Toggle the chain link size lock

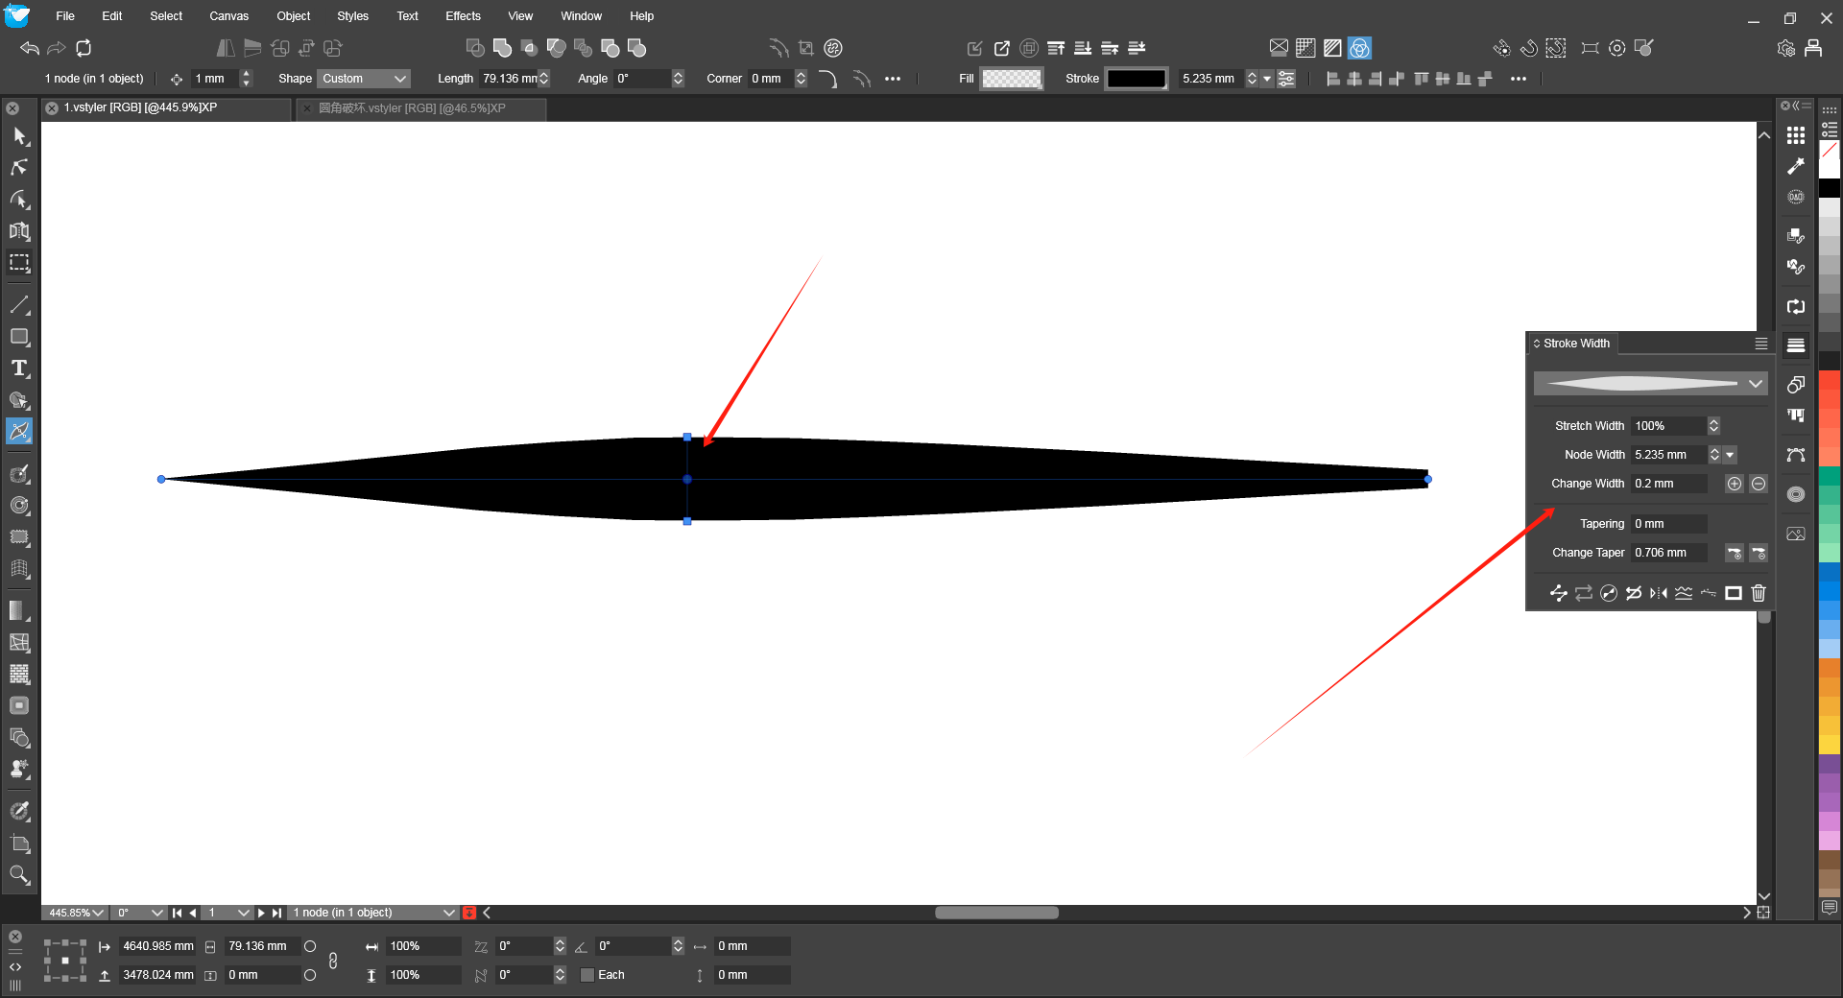pyautogui.click(x=333, y=961)
